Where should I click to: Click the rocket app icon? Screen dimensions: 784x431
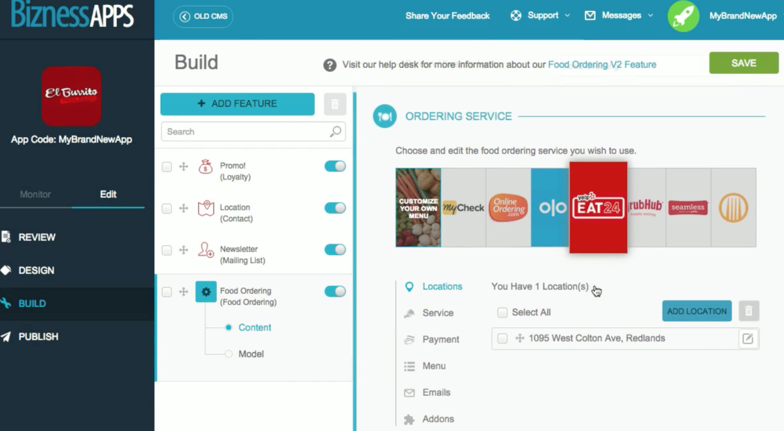pyautogui.click(x=683, y=16)
